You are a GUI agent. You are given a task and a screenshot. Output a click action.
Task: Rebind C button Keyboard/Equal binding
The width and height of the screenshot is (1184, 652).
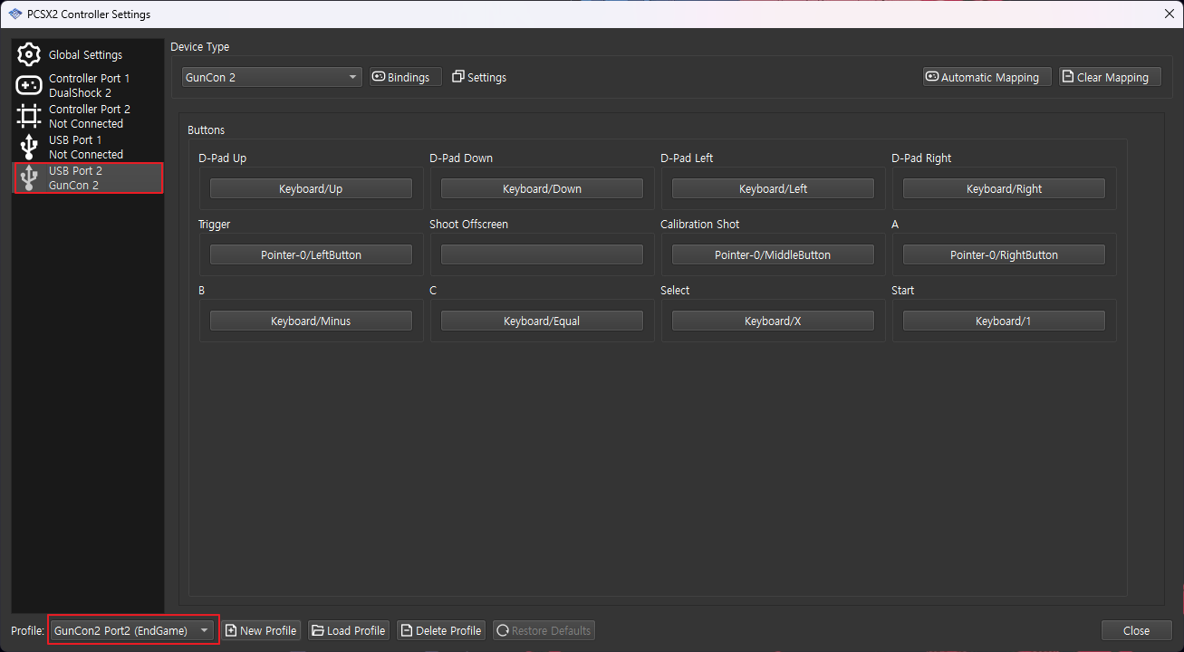click(542, 321)
